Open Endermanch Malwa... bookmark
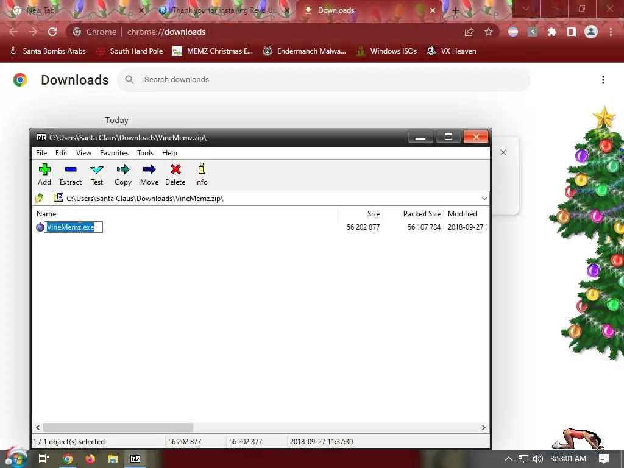 coord(305,51)
